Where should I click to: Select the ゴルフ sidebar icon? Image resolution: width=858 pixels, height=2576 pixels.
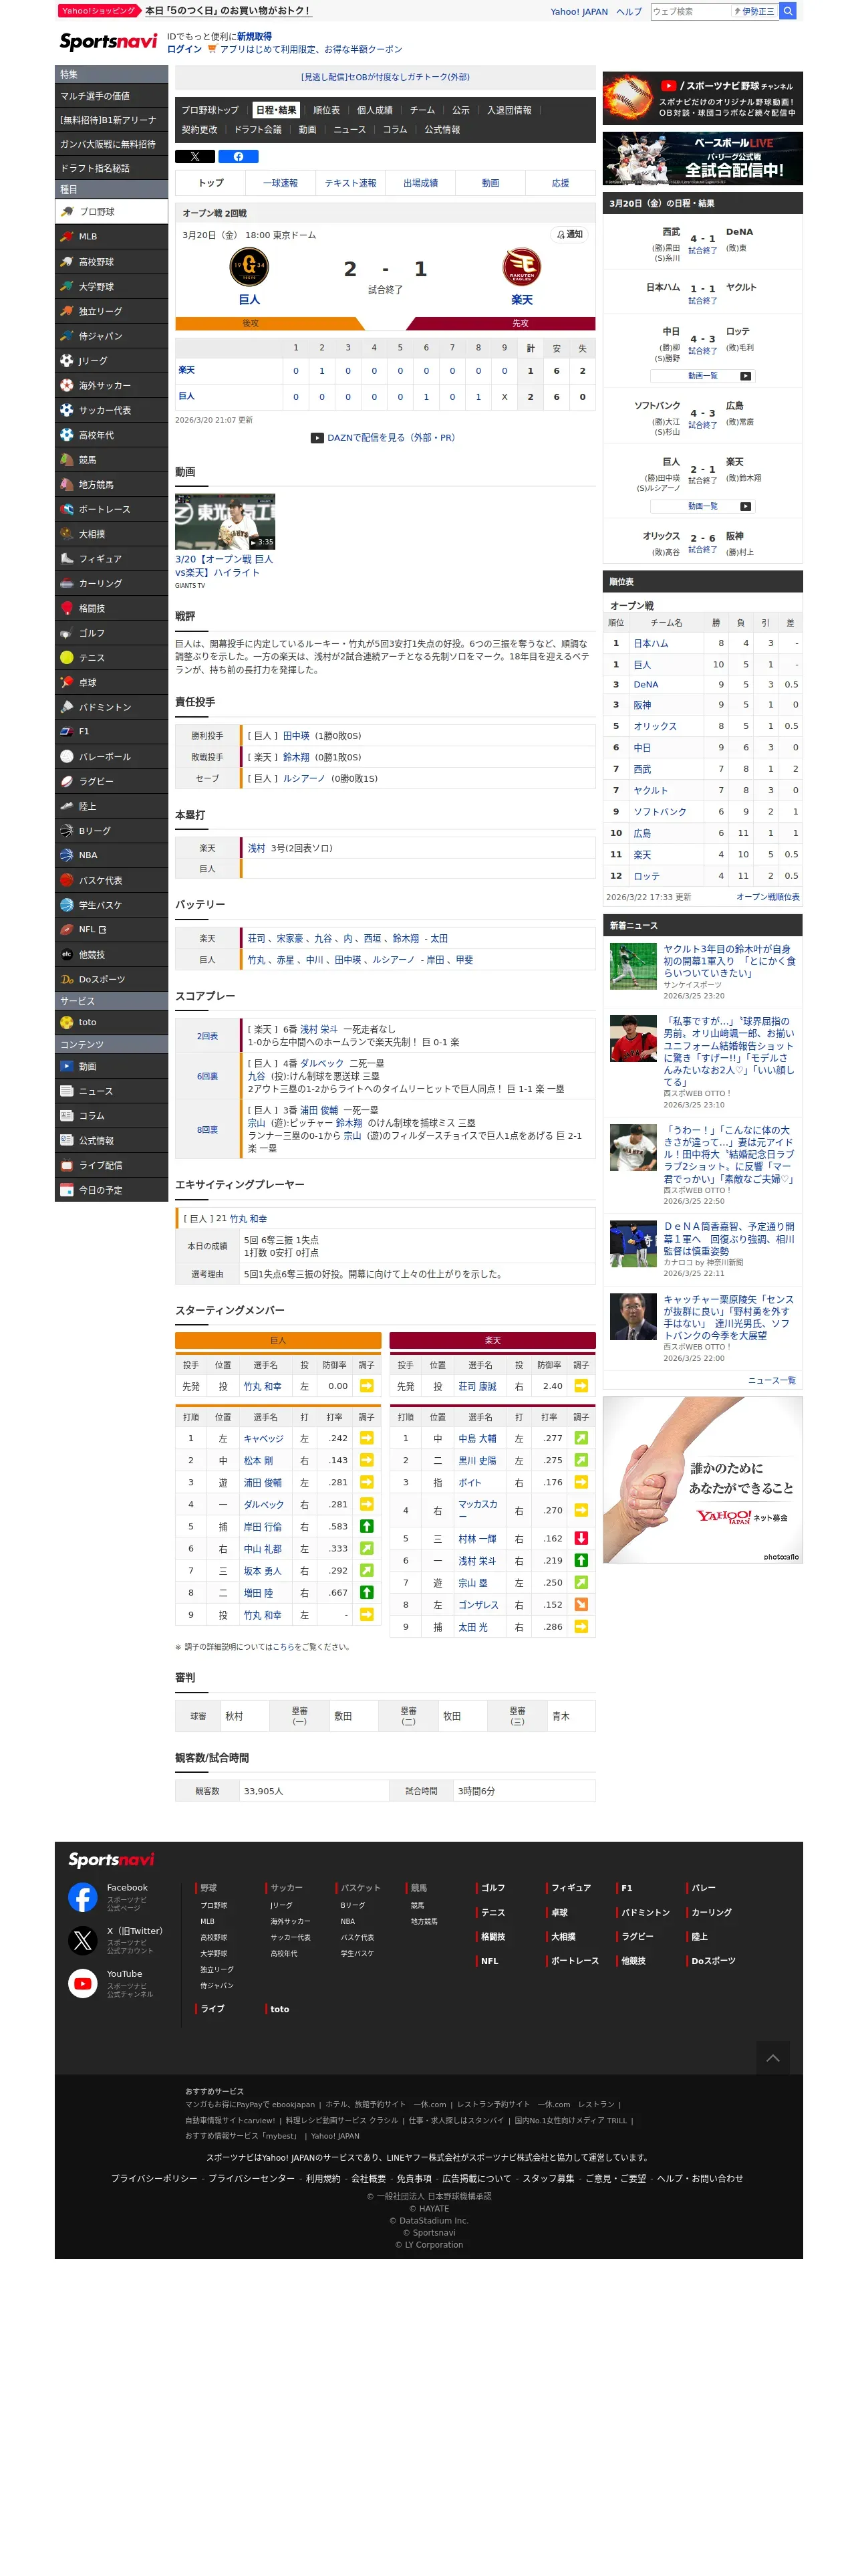click(67, 633)
